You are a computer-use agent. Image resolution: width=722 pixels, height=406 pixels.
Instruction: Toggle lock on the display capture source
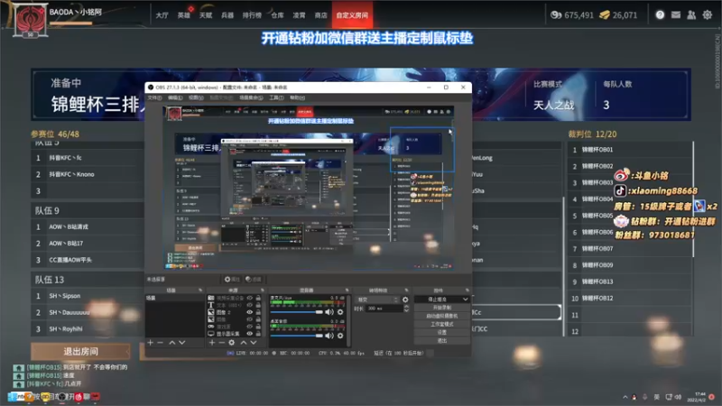coord(258,333)
